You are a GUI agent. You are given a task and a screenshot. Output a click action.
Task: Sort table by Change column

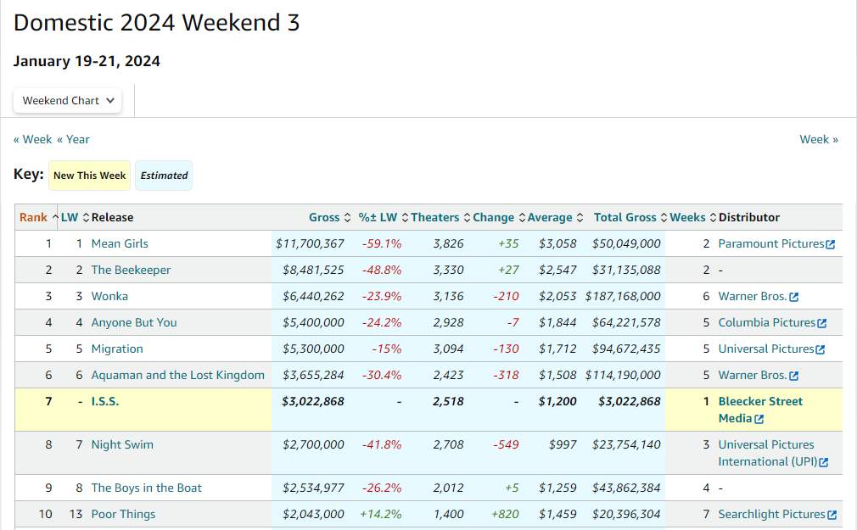coord(499,217)
